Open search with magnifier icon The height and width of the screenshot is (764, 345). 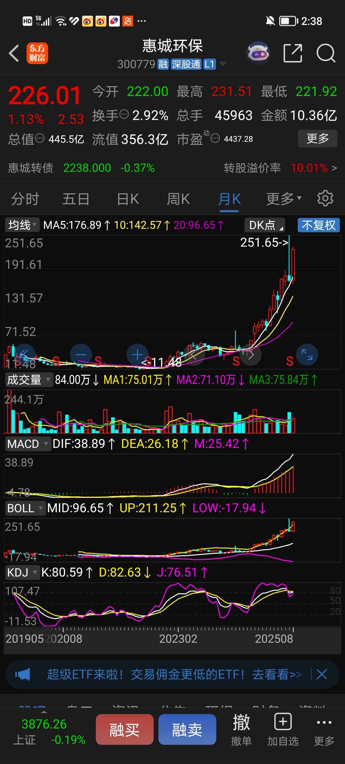pos(326,53)
